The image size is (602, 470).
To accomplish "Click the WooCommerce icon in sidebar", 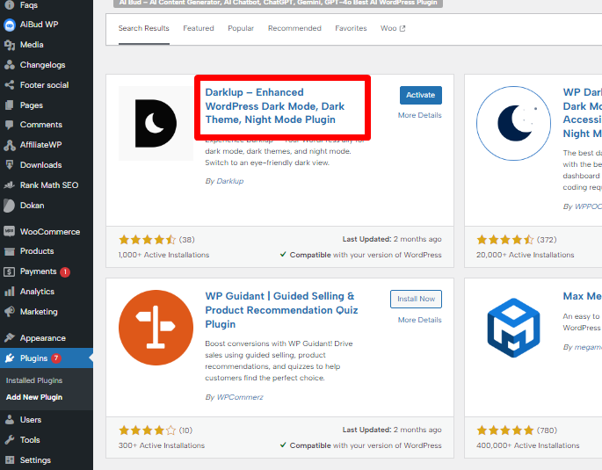I will (9, 231).
